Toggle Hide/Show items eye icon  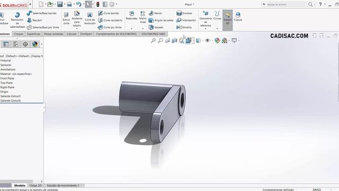click(208, 40)
